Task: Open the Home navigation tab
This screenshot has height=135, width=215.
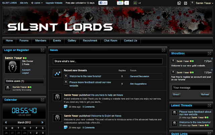Action: 9,41
